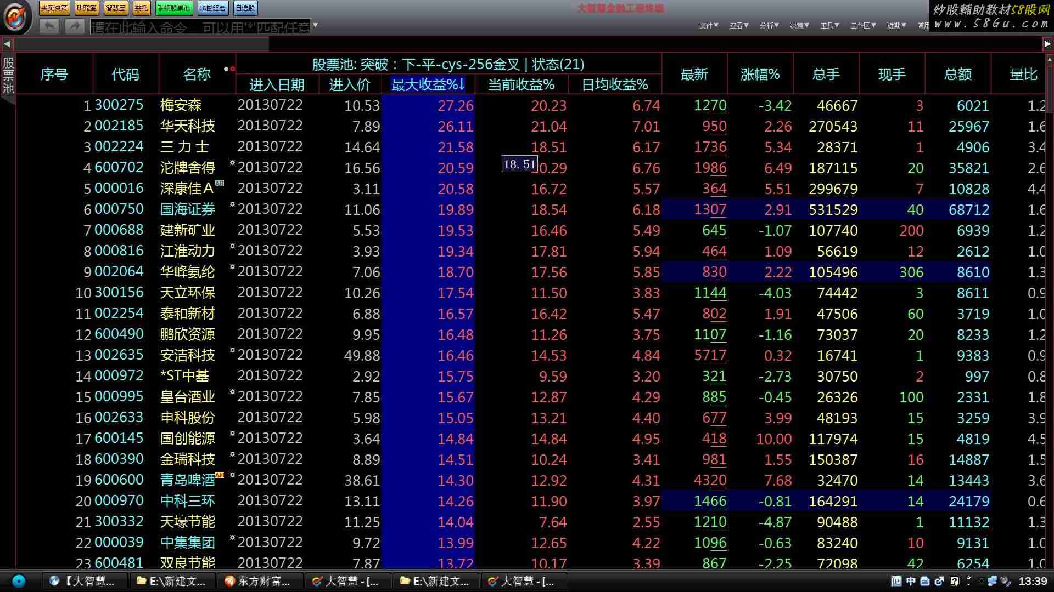Open the IME 中 language tray icon
This screenshot has width=1054, height=592.
[911, 581]
